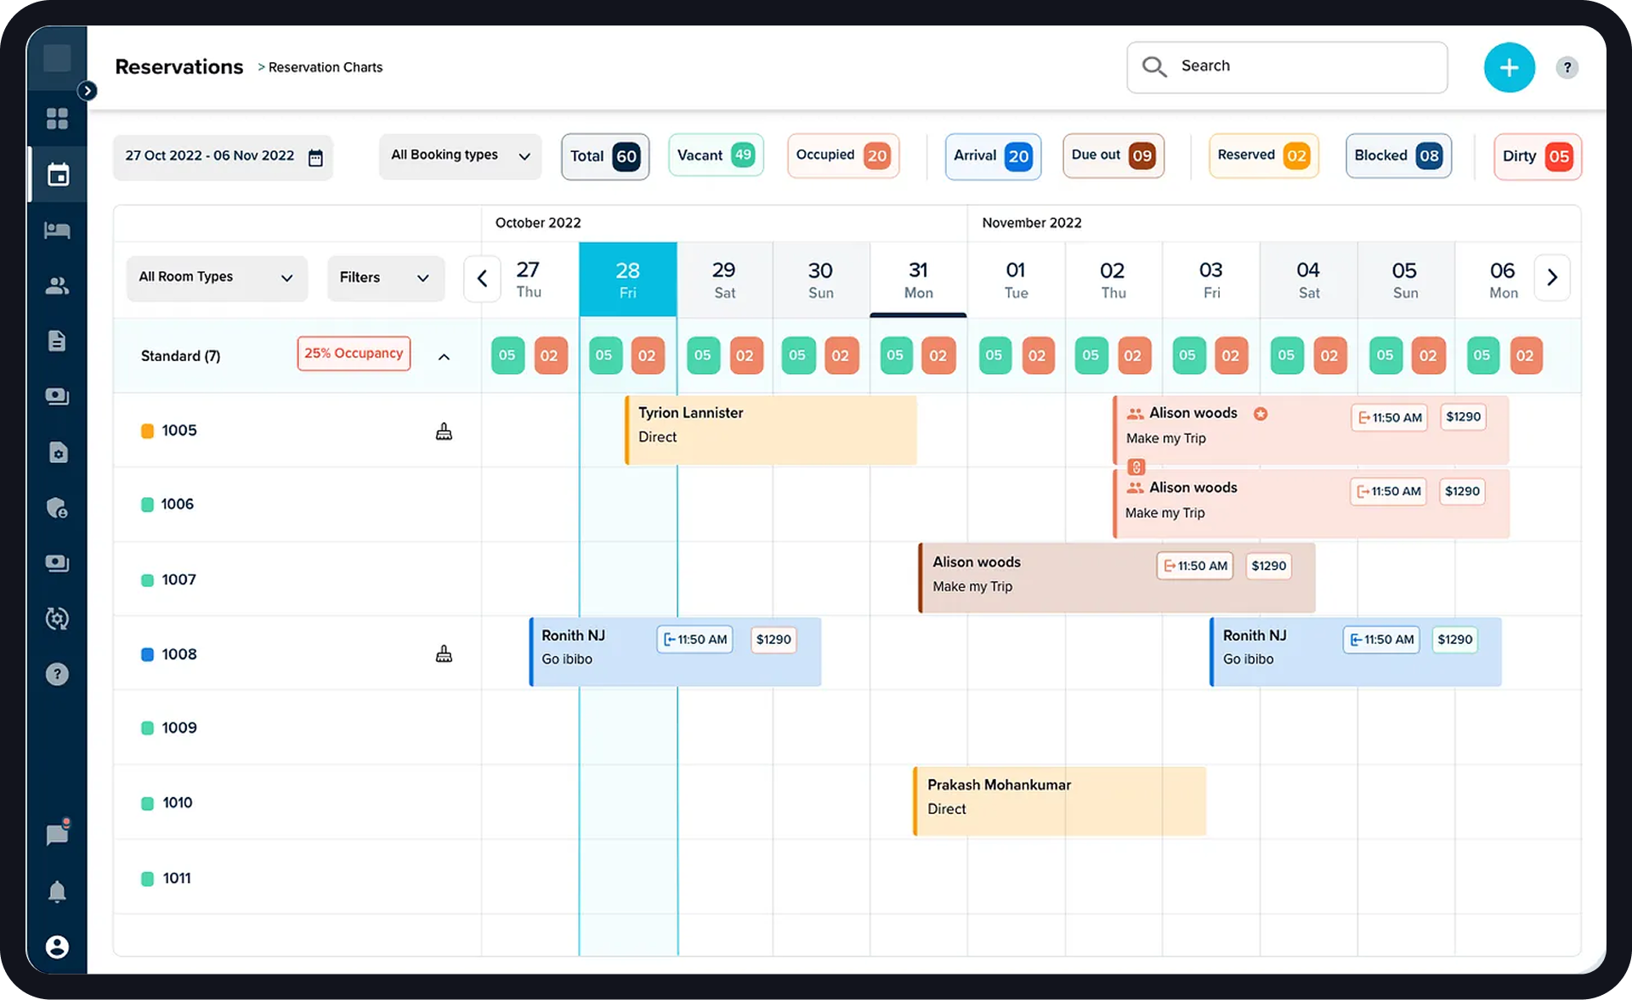The width and height of the screenshot is (1632, 1000).
Task: Go to next dates with right arrow
Action: (x=1552, y=278)
